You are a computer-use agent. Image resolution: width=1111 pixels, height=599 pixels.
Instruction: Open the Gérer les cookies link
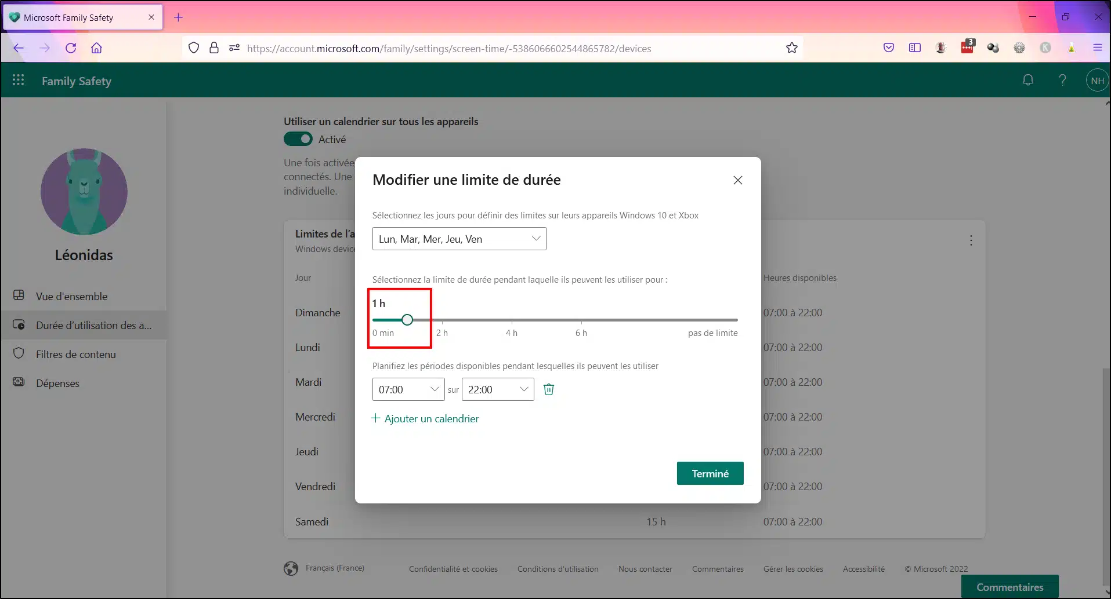click(x=793, y=569)
